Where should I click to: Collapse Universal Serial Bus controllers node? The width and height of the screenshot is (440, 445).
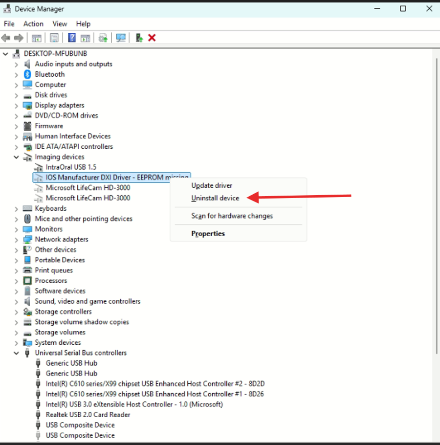[x=16, y=353]
